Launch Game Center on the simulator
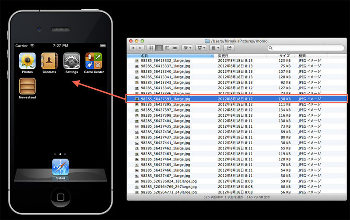Screen dimensions: 350x220 tap(94, 61)
